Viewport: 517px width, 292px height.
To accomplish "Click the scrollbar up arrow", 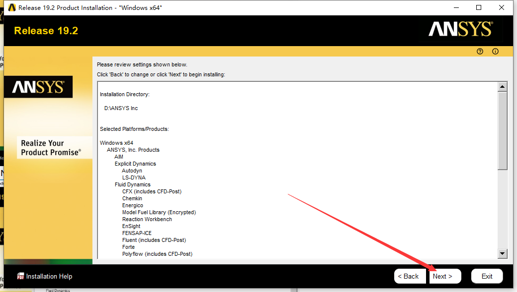I will tap(503, 87).
